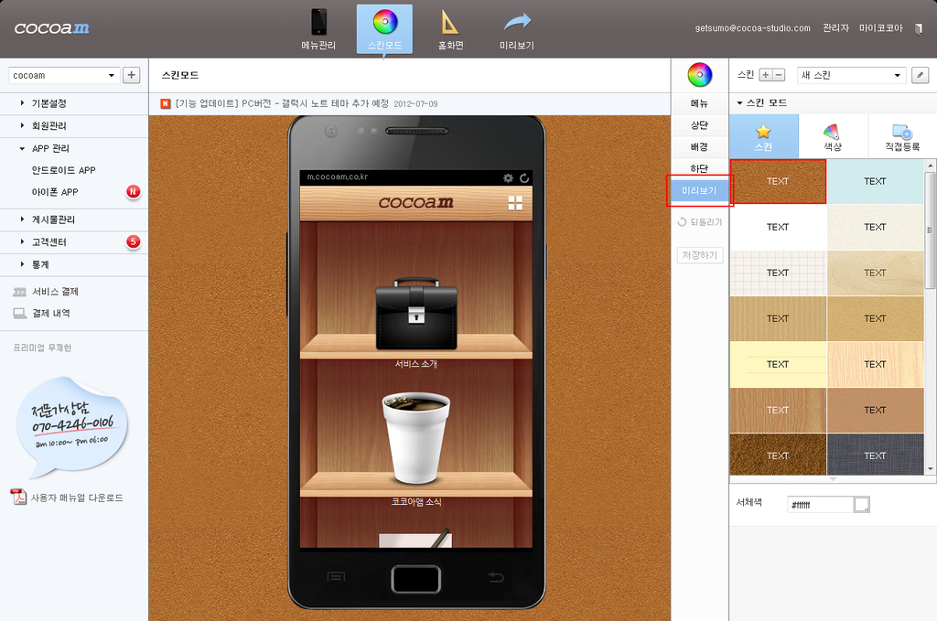Select the highlighted 미리보기 section tab
Image resolution: width=937 pixels, height=621 pixels.
tap(699, 190)
